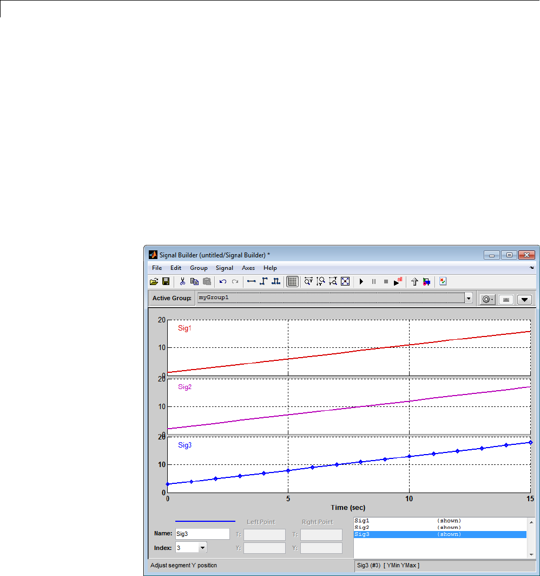Image resolution: width=540 pixels, height=576 pixels.
Task: Click the Adjust segment Y position status
Action: tap(183, 565)
